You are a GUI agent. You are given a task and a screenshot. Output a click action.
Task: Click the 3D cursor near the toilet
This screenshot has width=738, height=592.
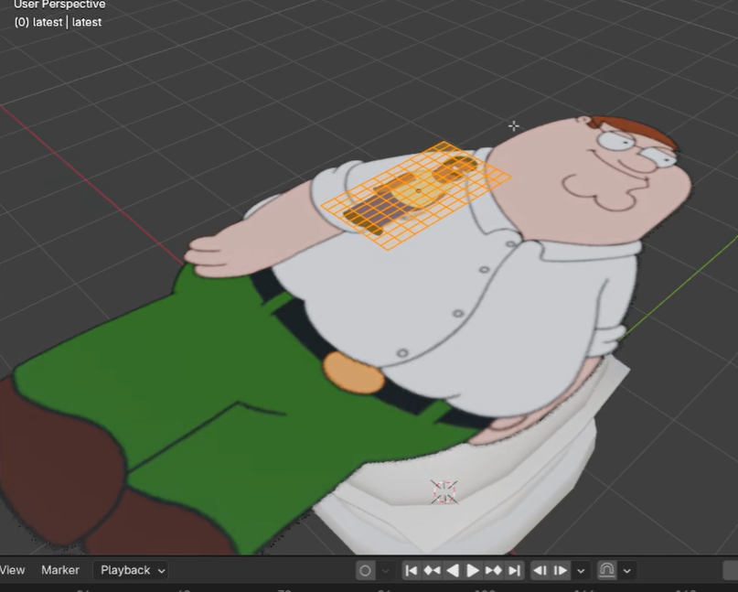click(x=444, y=492)
